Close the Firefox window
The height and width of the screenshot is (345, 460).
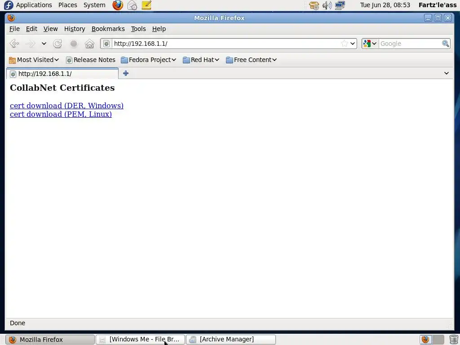click(x=448, y=18)
